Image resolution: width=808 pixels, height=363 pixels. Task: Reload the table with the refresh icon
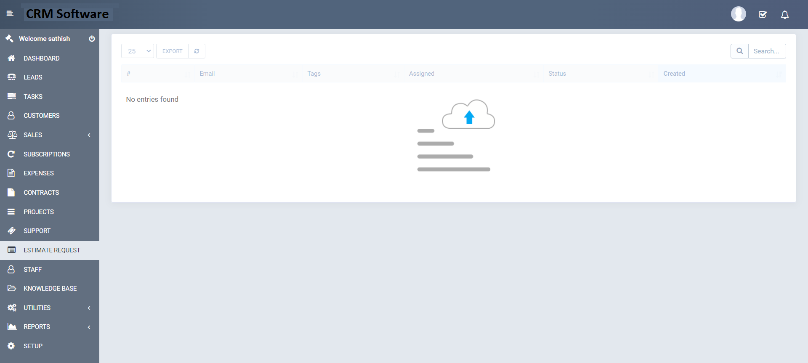click(x=197, y=51)
